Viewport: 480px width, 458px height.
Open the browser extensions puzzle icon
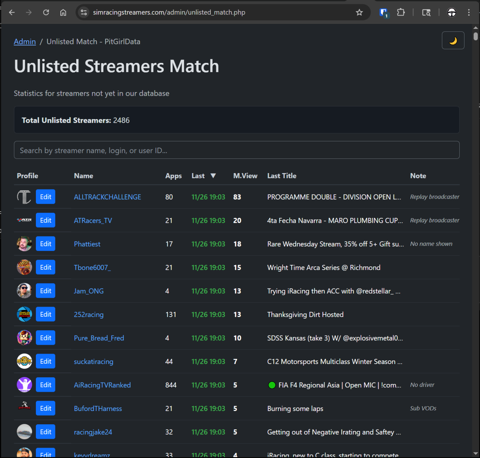coord(401,13)
